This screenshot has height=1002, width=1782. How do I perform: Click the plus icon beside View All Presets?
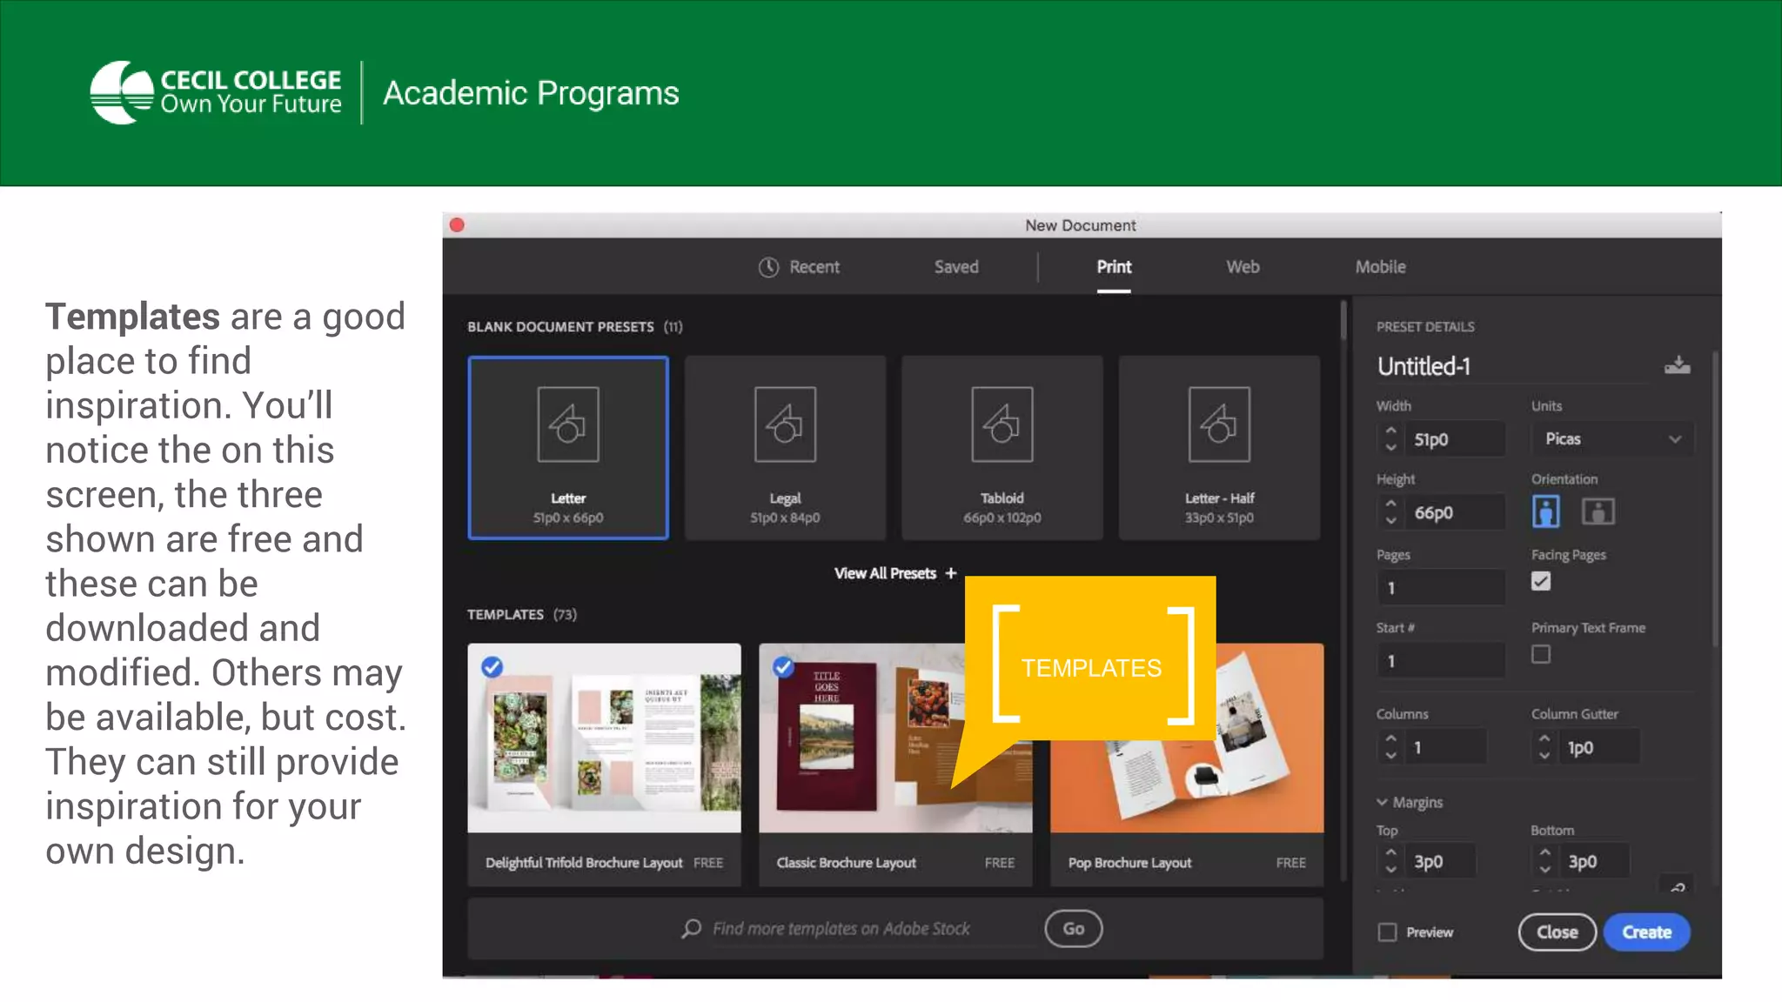951,573
